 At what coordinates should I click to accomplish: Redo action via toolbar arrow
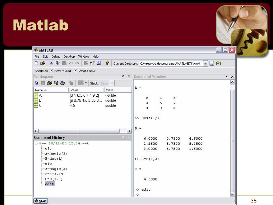point(77,63)
